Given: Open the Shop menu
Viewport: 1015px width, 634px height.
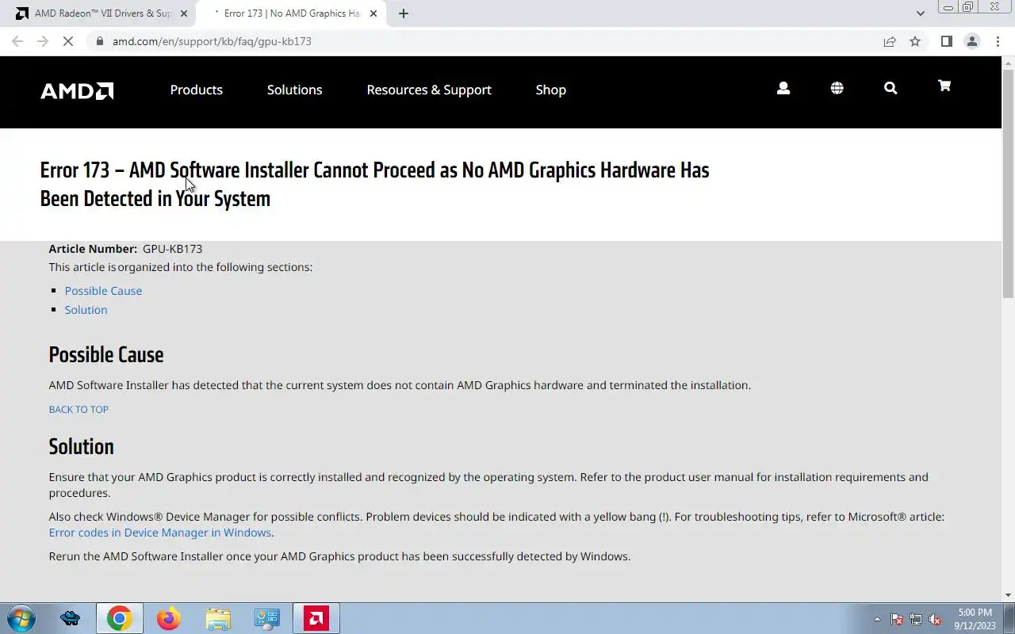Looking at the screenshot, I should (x=551, y=90).
